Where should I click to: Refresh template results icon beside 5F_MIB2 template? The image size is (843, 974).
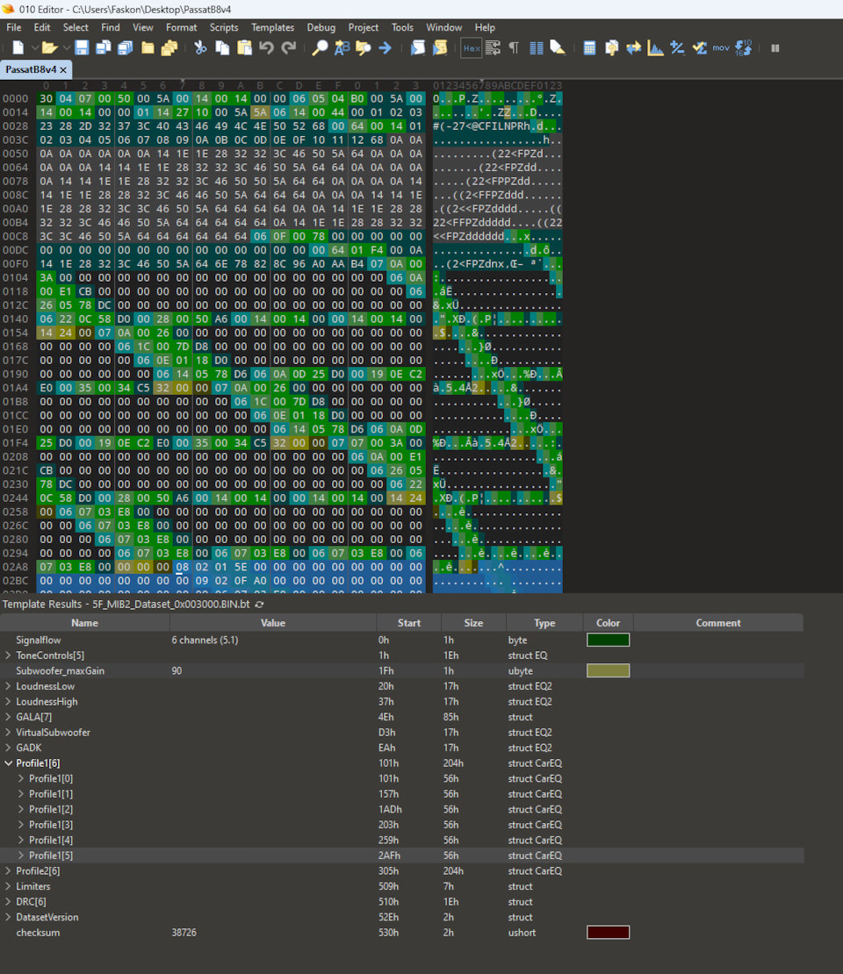pos(259,605)
